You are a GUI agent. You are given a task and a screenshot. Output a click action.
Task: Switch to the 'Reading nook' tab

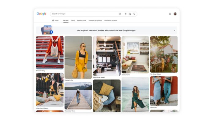pos(82,21)
